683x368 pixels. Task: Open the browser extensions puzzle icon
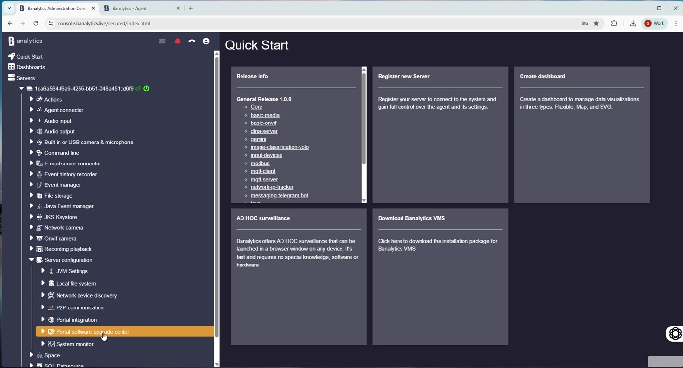614,23
